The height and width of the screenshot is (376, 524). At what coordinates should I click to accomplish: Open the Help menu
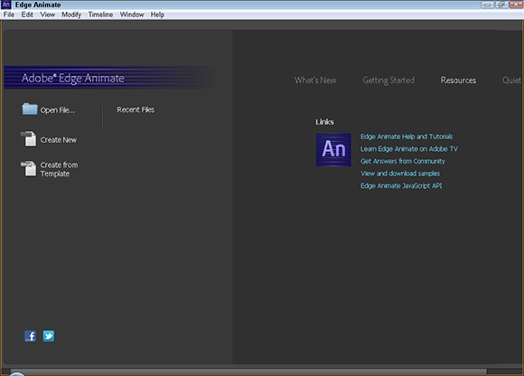click(x=157, y=14)
